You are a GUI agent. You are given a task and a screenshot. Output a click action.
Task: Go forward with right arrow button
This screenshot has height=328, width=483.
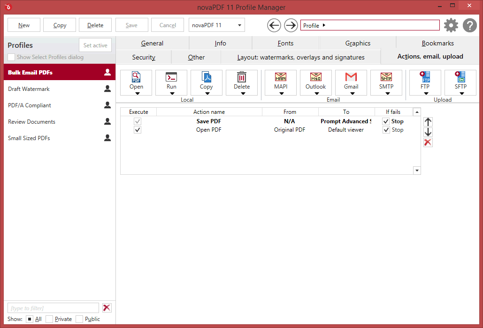291,25
